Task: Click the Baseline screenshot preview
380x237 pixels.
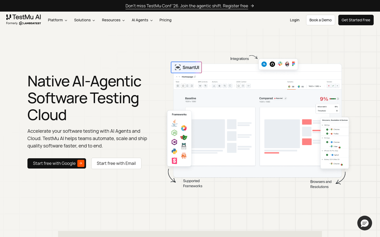Action: tap(220, 136)
